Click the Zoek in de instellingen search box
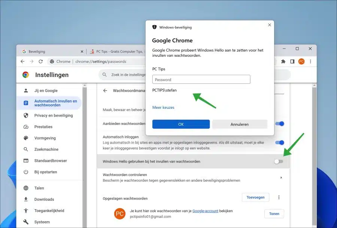Screen dimensions: 337x228 pyautogui.click(x=128, y=75)
